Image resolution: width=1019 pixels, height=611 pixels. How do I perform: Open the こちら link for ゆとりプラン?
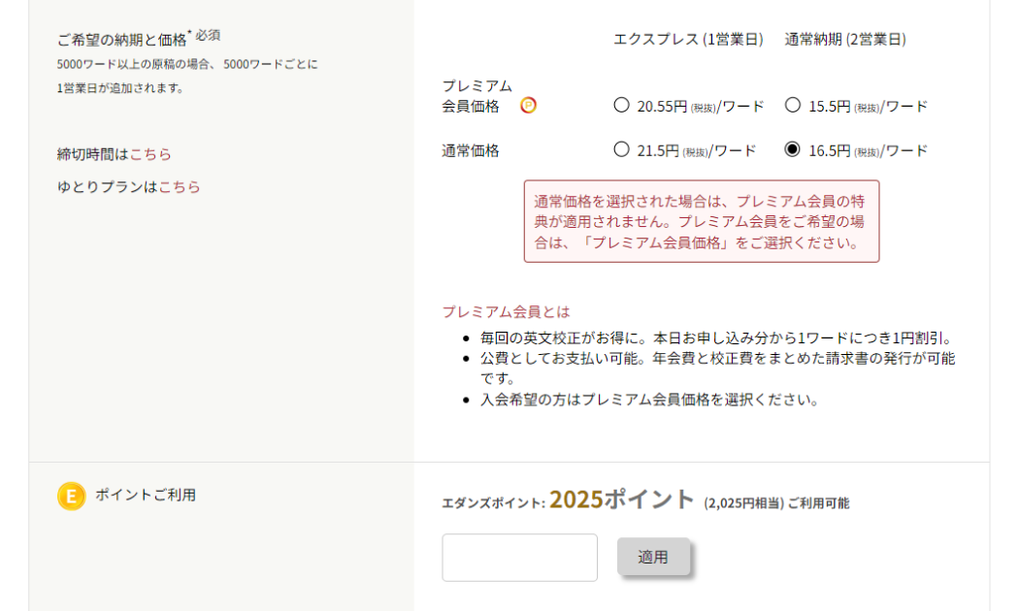[x=180, y=187]
